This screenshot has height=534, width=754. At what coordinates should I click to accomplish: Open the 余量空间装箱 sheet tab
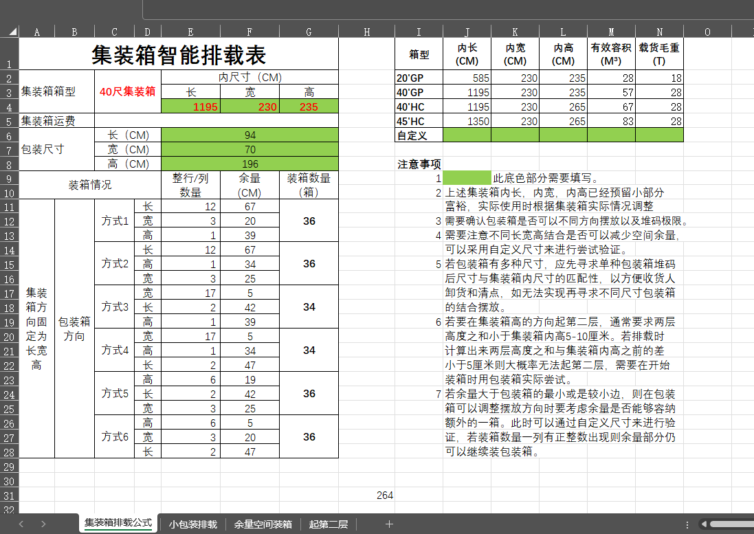[x=263, y=524]
